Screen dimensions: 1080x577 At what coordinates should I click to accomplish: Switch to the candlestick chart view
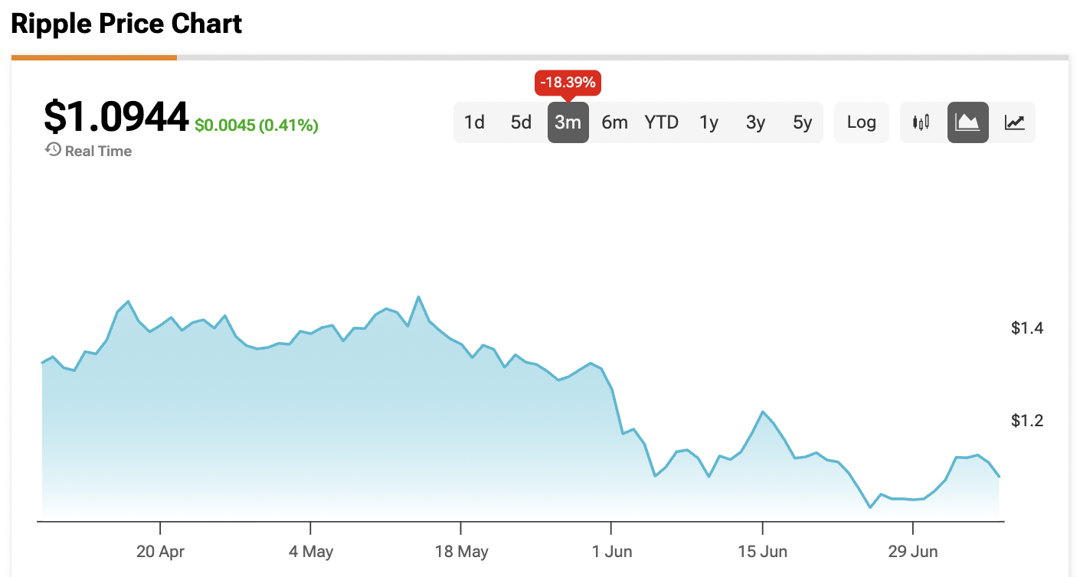click(921, 122)
